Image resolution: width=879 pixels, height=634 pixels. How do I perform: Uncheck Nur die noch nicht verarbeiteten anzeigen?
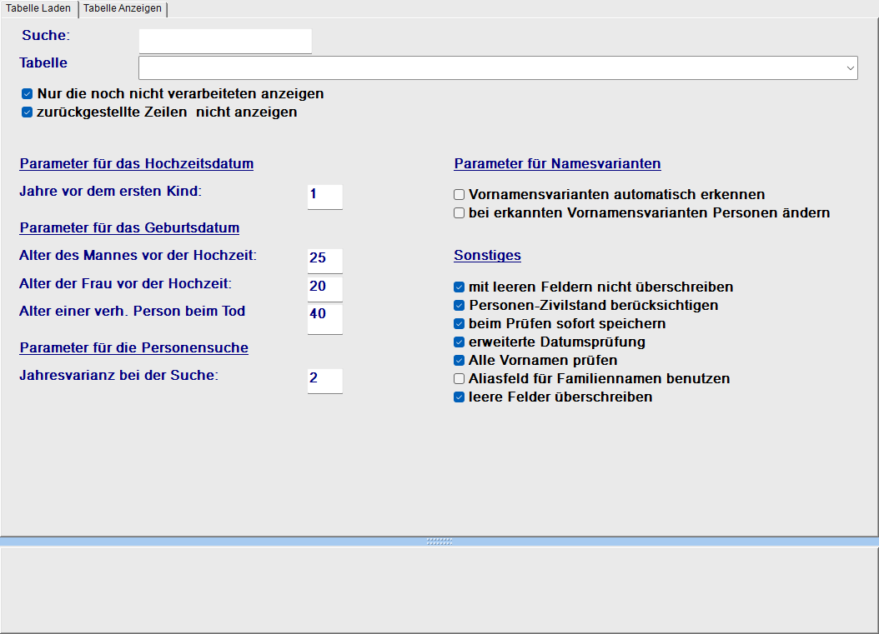[x=27, y=94]
